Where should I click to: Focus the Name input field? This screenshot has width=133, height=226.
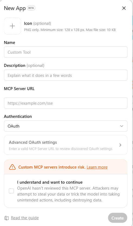(x=66, y=52)
